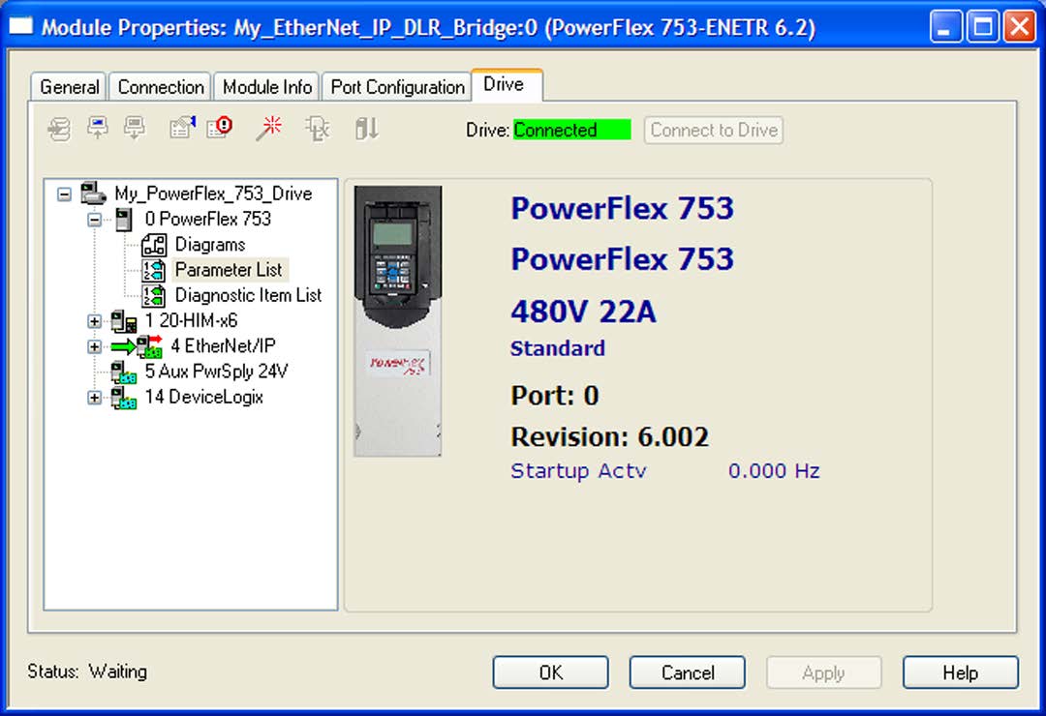1046x716 pixels.
Task: Close the Module Properties window
Action: click(x=1020, y=27)
